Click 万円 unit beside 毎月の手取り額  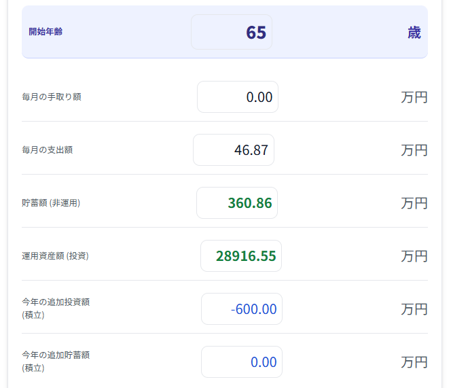[x=414, y=97]
